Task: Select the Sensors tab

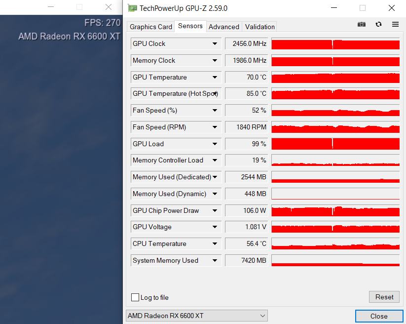Action: pyautogui.click(x=190, y=26)
